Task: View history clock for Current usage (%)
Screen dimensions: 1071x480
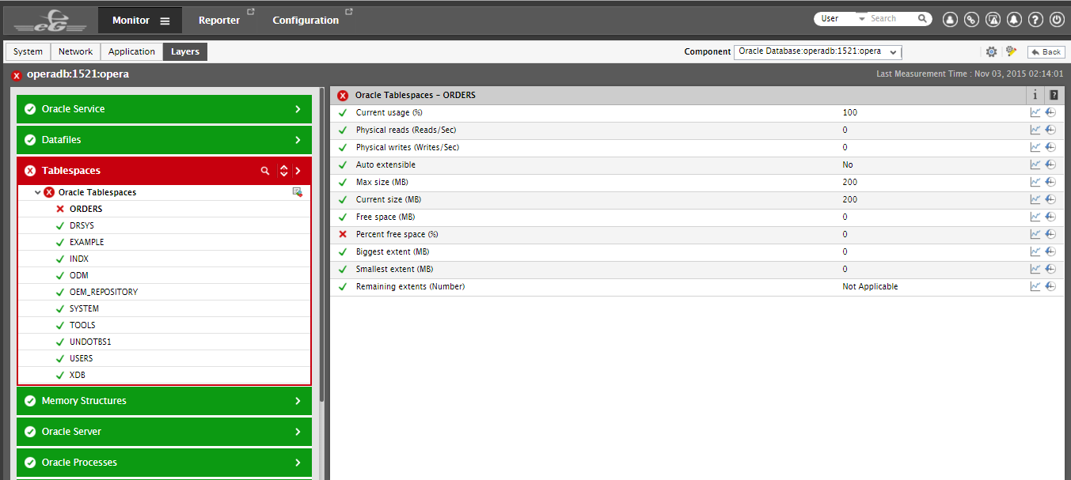Action: point(1050,112)
